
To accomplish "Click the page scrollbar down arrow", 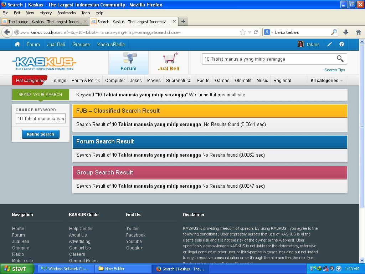I will (362, 260).
